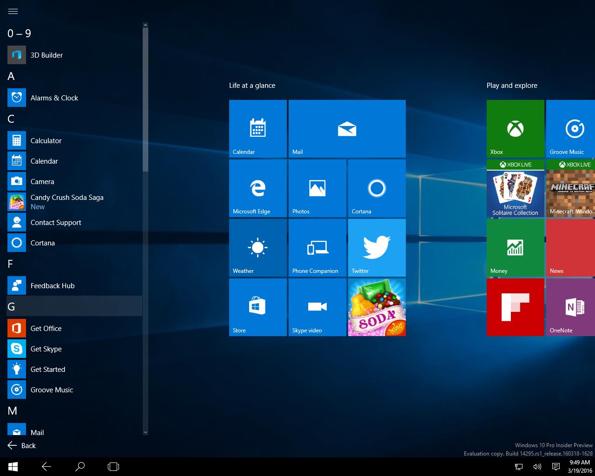Launch Camera app

pyautogui.click(x=74, y=181)
